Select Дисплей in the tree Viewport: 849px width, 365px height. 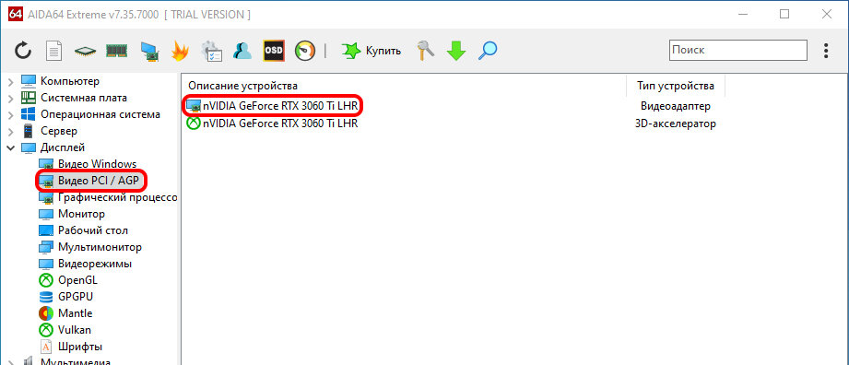click(63, 147)
